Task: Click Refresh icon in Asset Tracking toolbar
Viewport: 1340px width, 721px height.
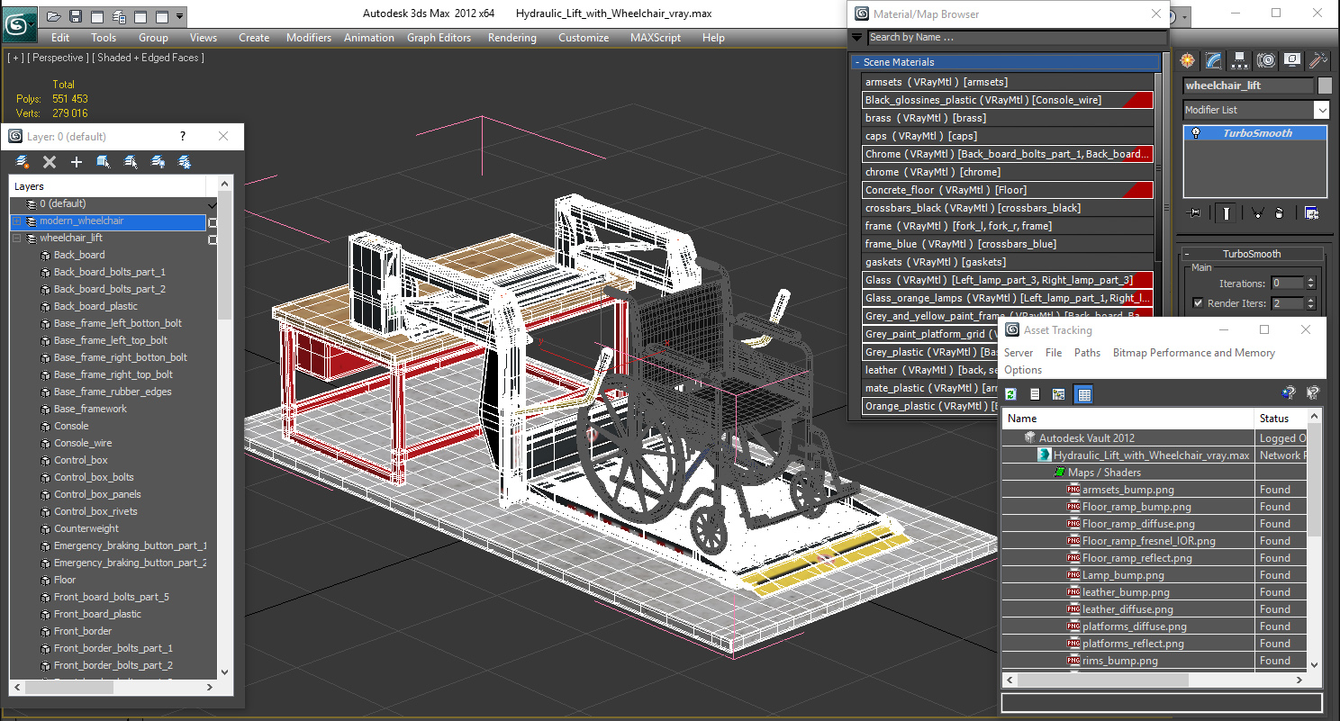Action: click(x=1011, y=394)
